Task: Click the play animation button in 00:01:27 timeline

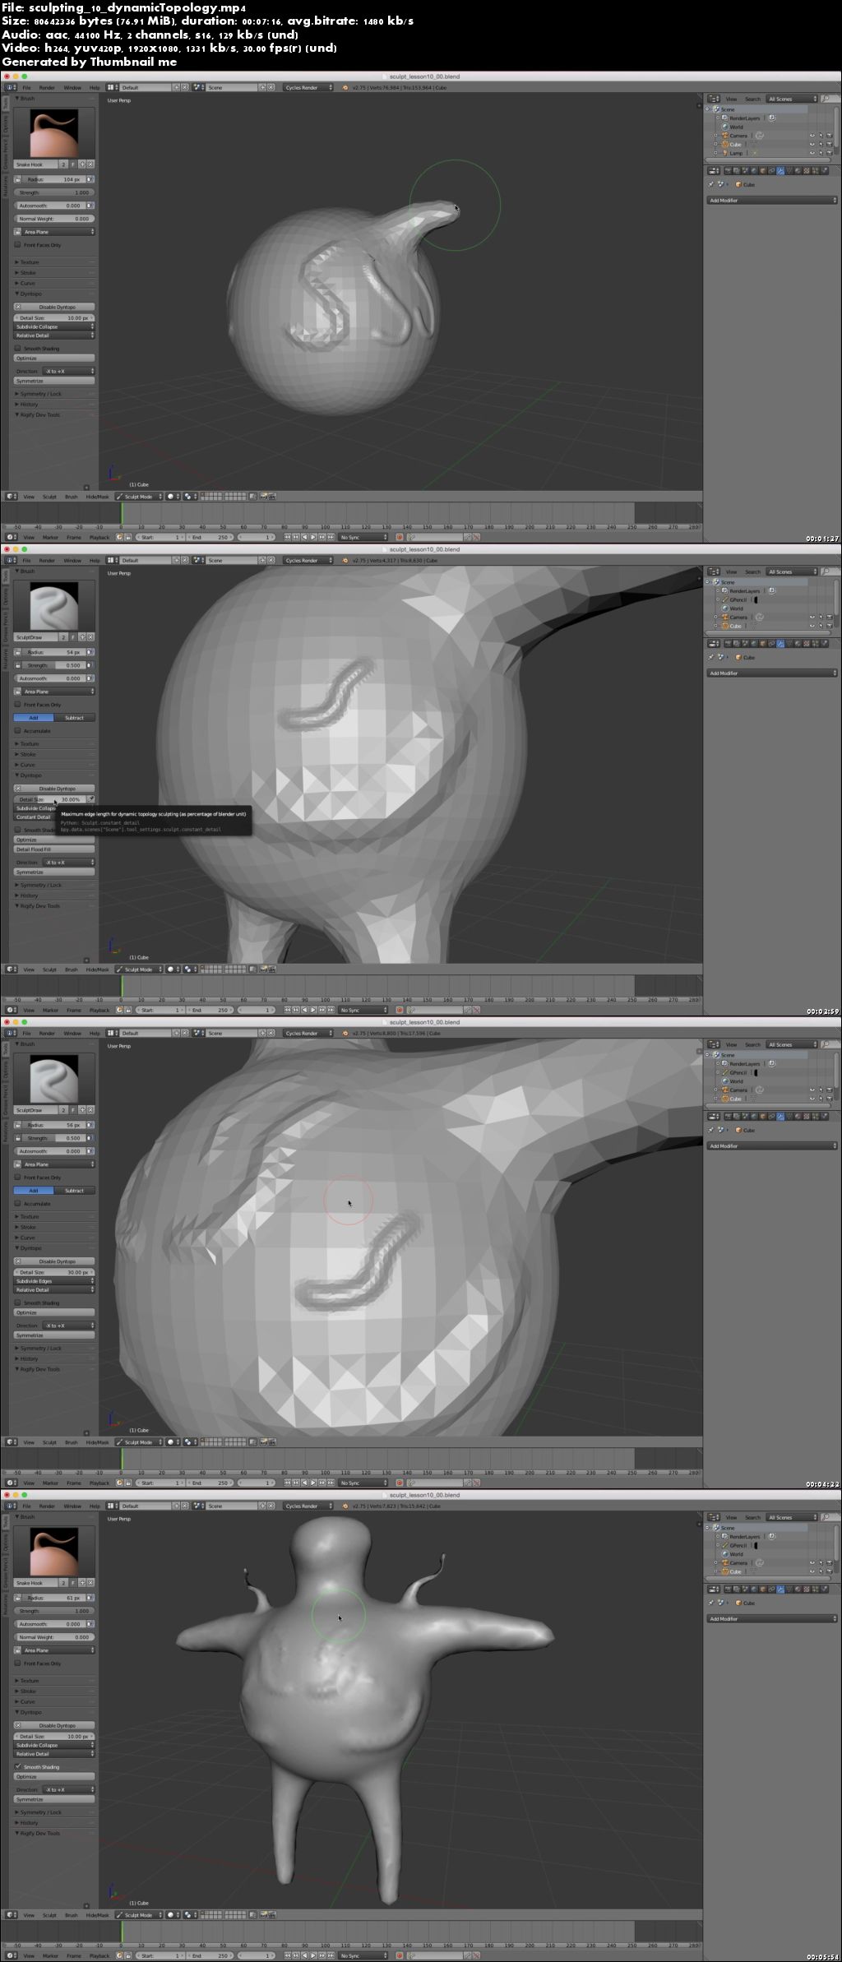Action: [x=313, y=537]
